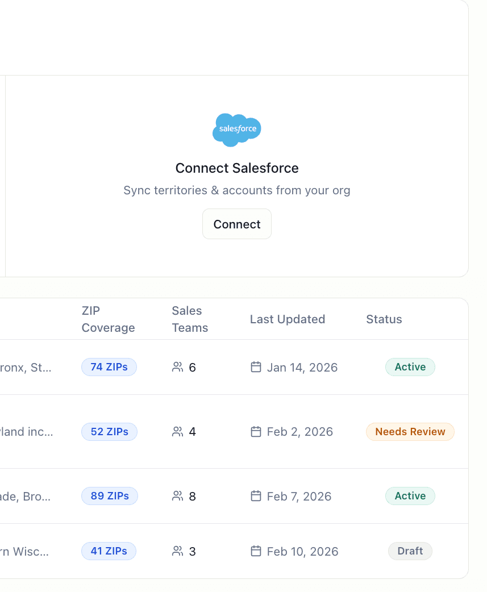Click the truncated 'land inc...' cell

(27, 432)
